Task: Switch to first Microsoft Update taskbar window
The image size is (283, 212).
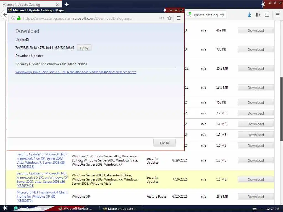Action: [75, 208]
